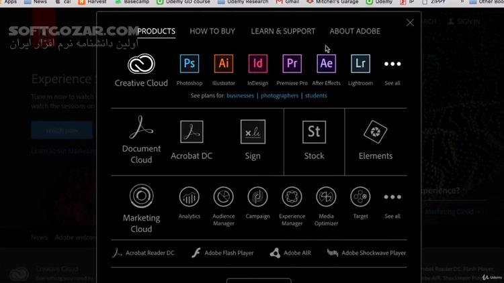Select the Elements icon
The width and height of the screenshot is (504, 283).
[376, 132]
